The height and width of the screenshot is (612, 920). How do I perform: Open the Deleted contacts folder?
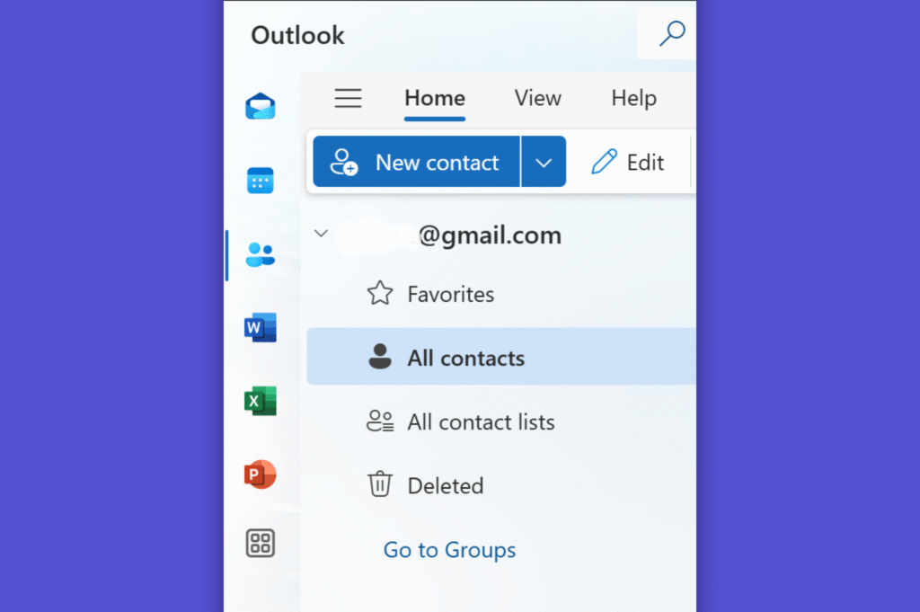tap(501, 485)
